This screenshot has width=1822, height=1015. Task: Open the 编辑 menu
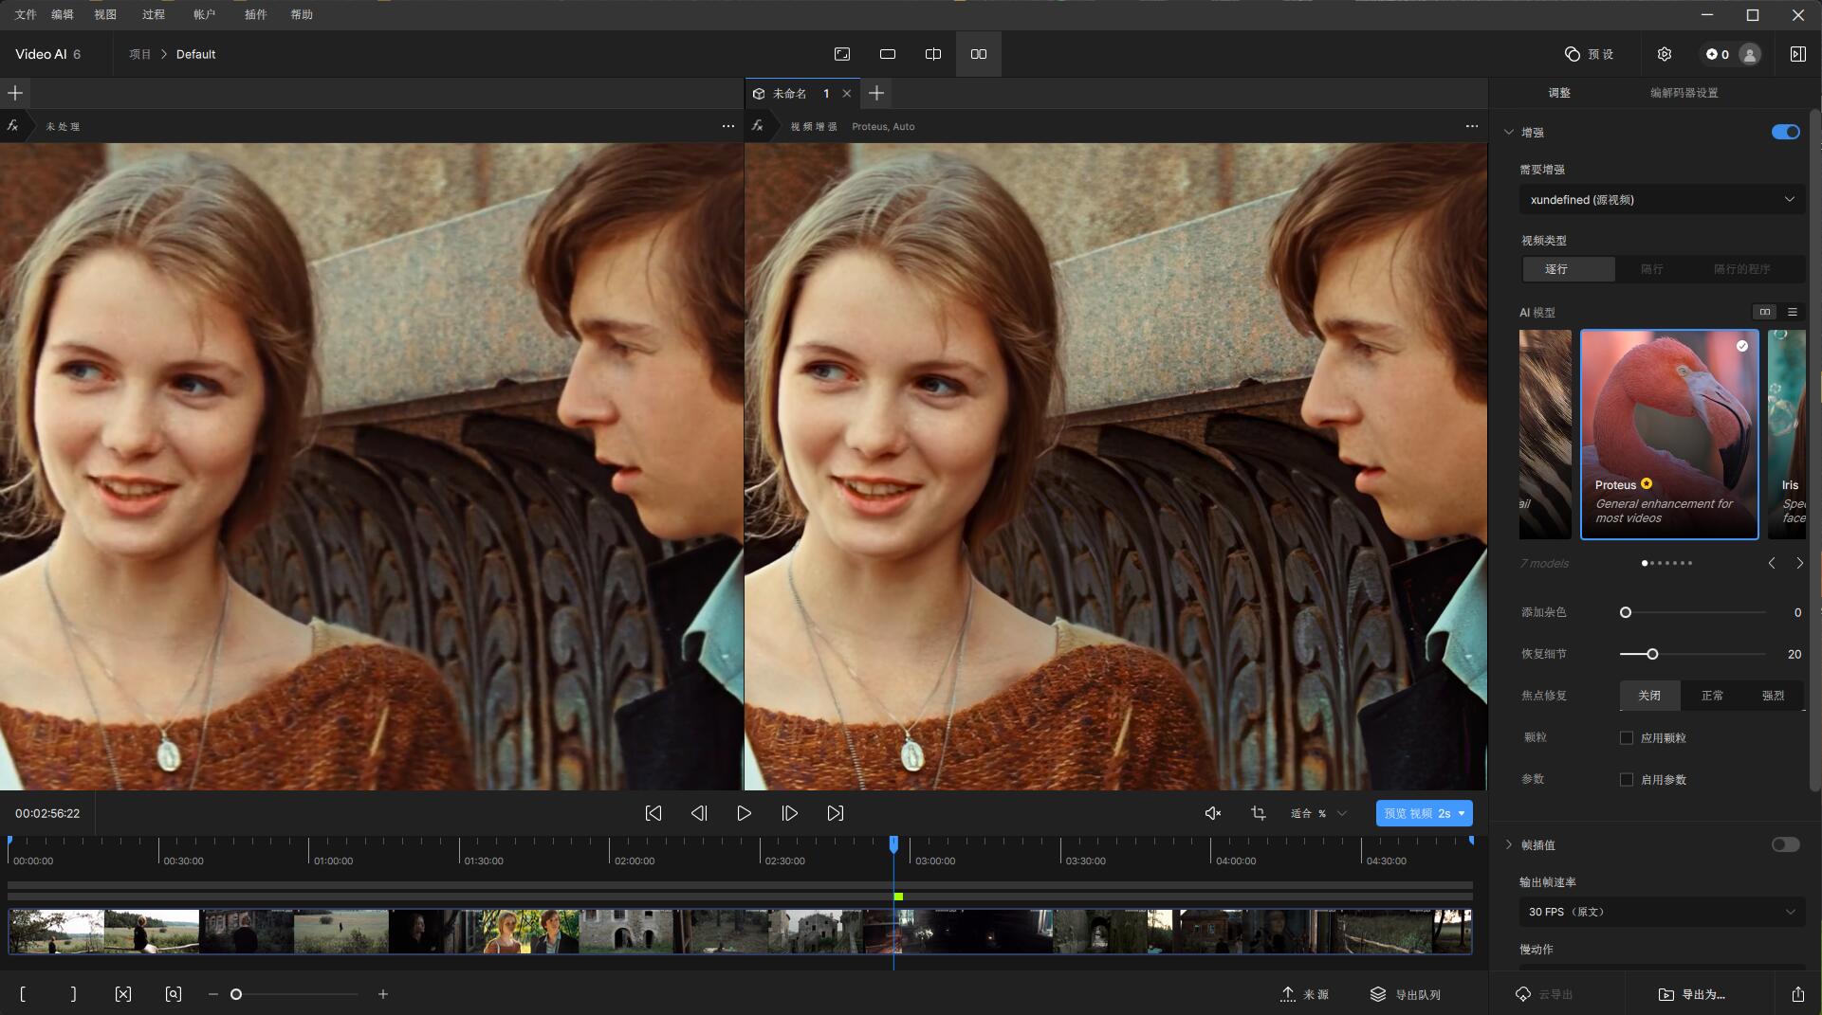63,14
